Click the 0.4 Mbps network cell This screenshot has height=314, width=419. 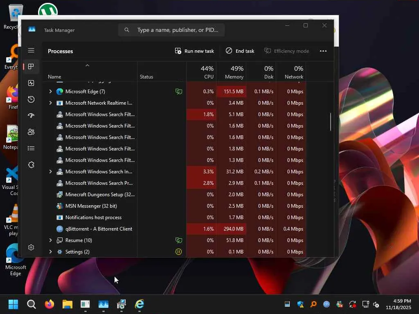click(291, 229)
